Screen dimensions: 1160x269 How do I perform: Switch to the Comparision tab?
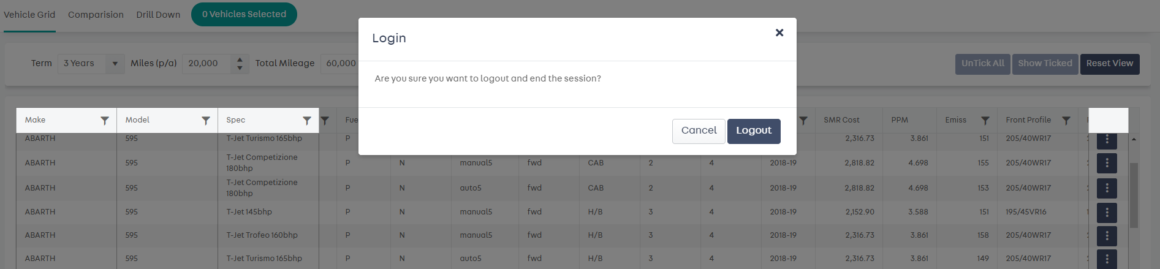coord(96,15)
